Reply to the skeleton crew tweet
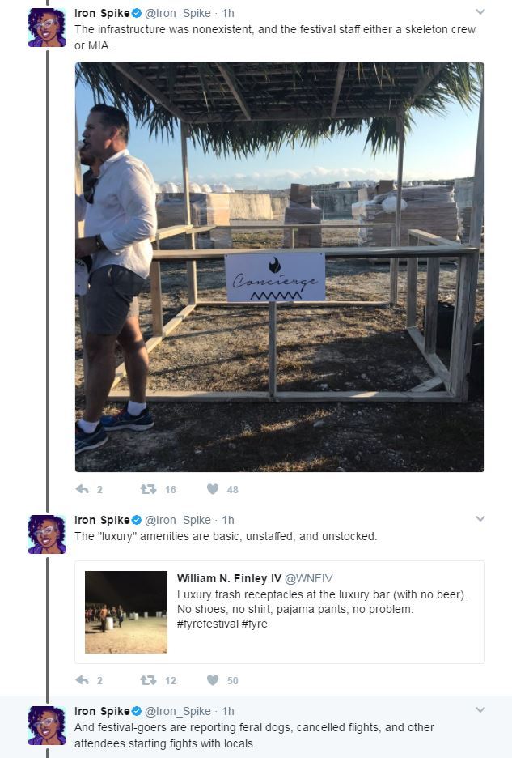This screenshot has width=512, height=758. coord(83,489)
